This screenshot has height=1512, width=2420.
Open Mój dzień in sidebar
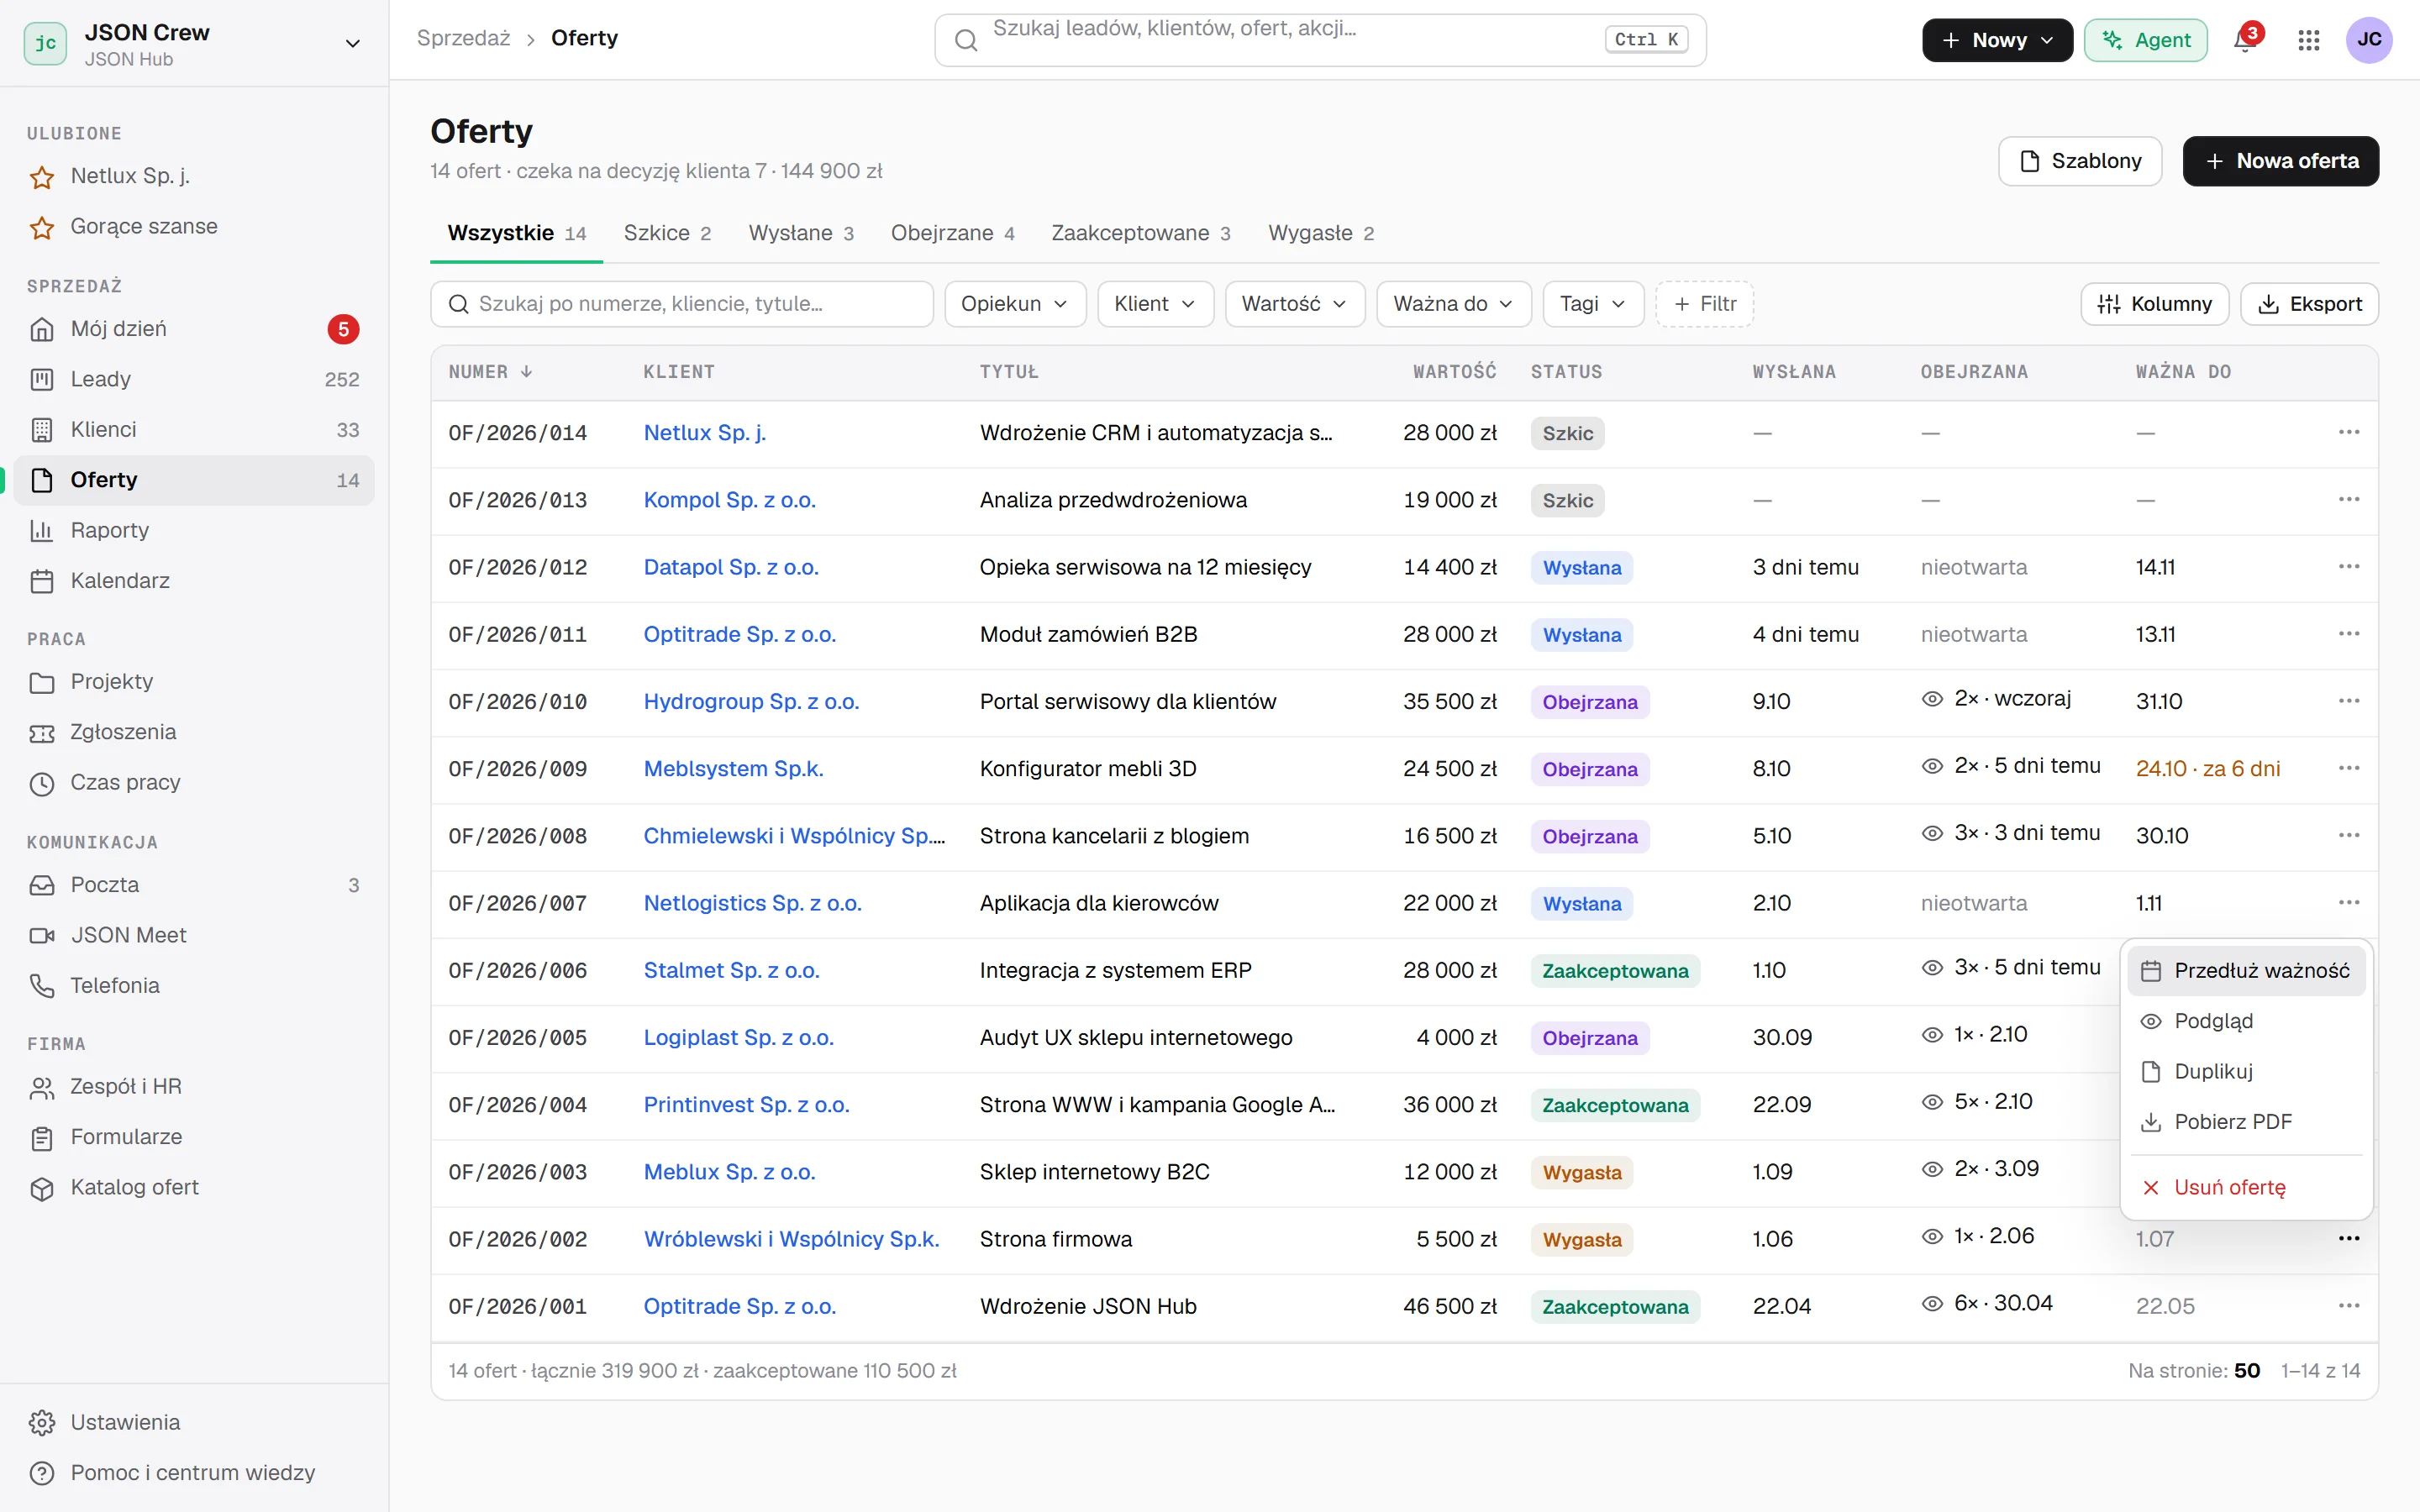click(194, 329)
